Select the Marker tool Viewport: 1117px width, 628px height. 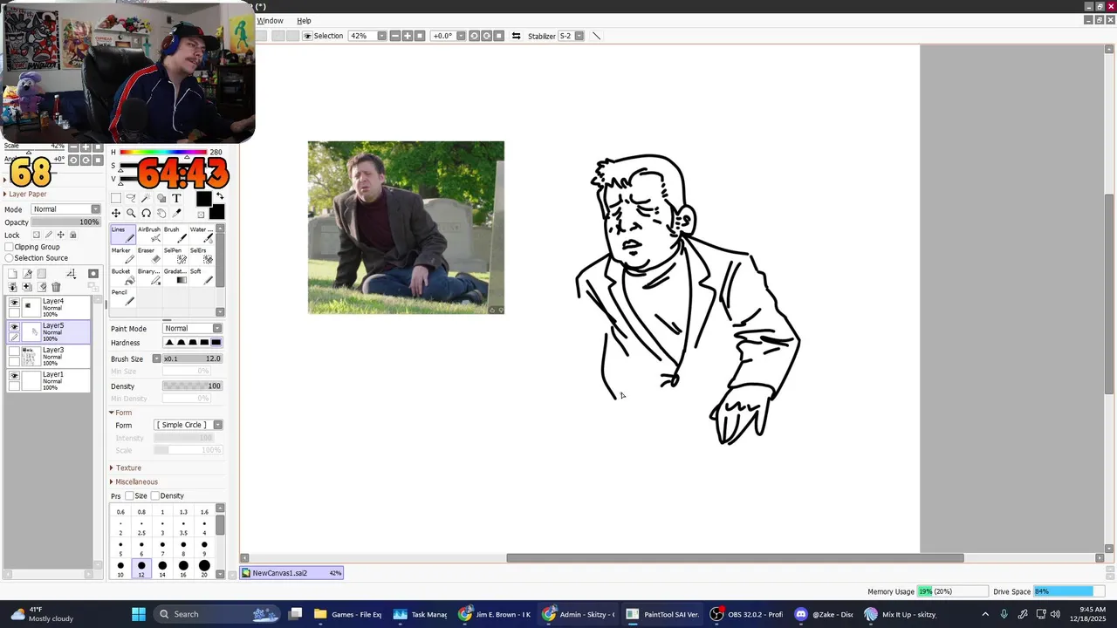[x=123, y=256]
